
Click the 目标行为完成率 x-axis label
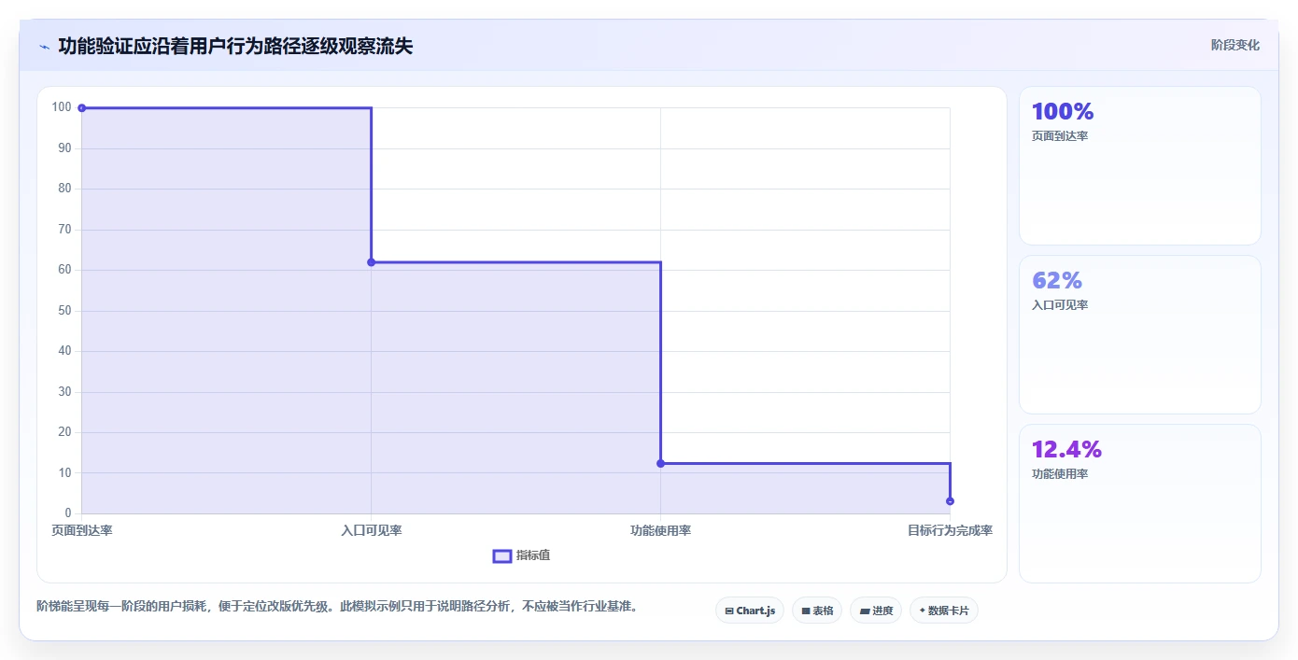(x=950, y=530)
